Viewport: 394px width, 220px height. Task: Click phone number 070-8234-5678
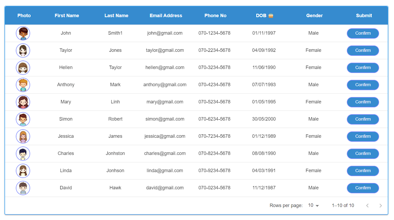(215, 153)
